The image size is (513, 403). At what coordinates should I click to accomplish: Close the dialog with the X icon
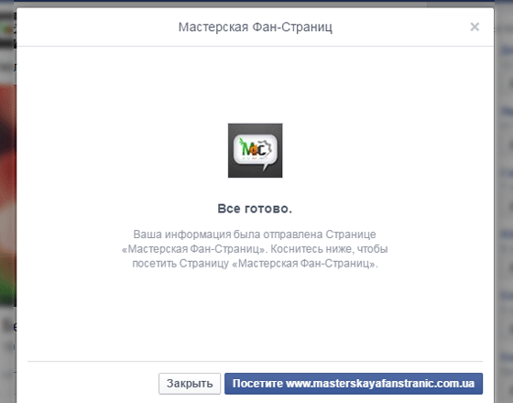(x=475, y=27)
